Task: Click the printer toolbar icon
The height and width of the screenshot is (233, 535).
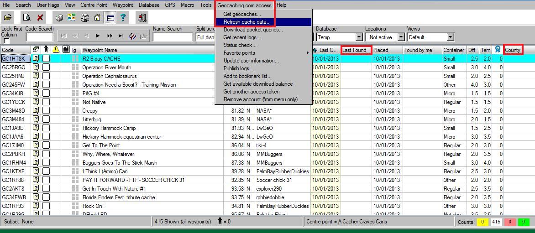Action: (59, 17)
